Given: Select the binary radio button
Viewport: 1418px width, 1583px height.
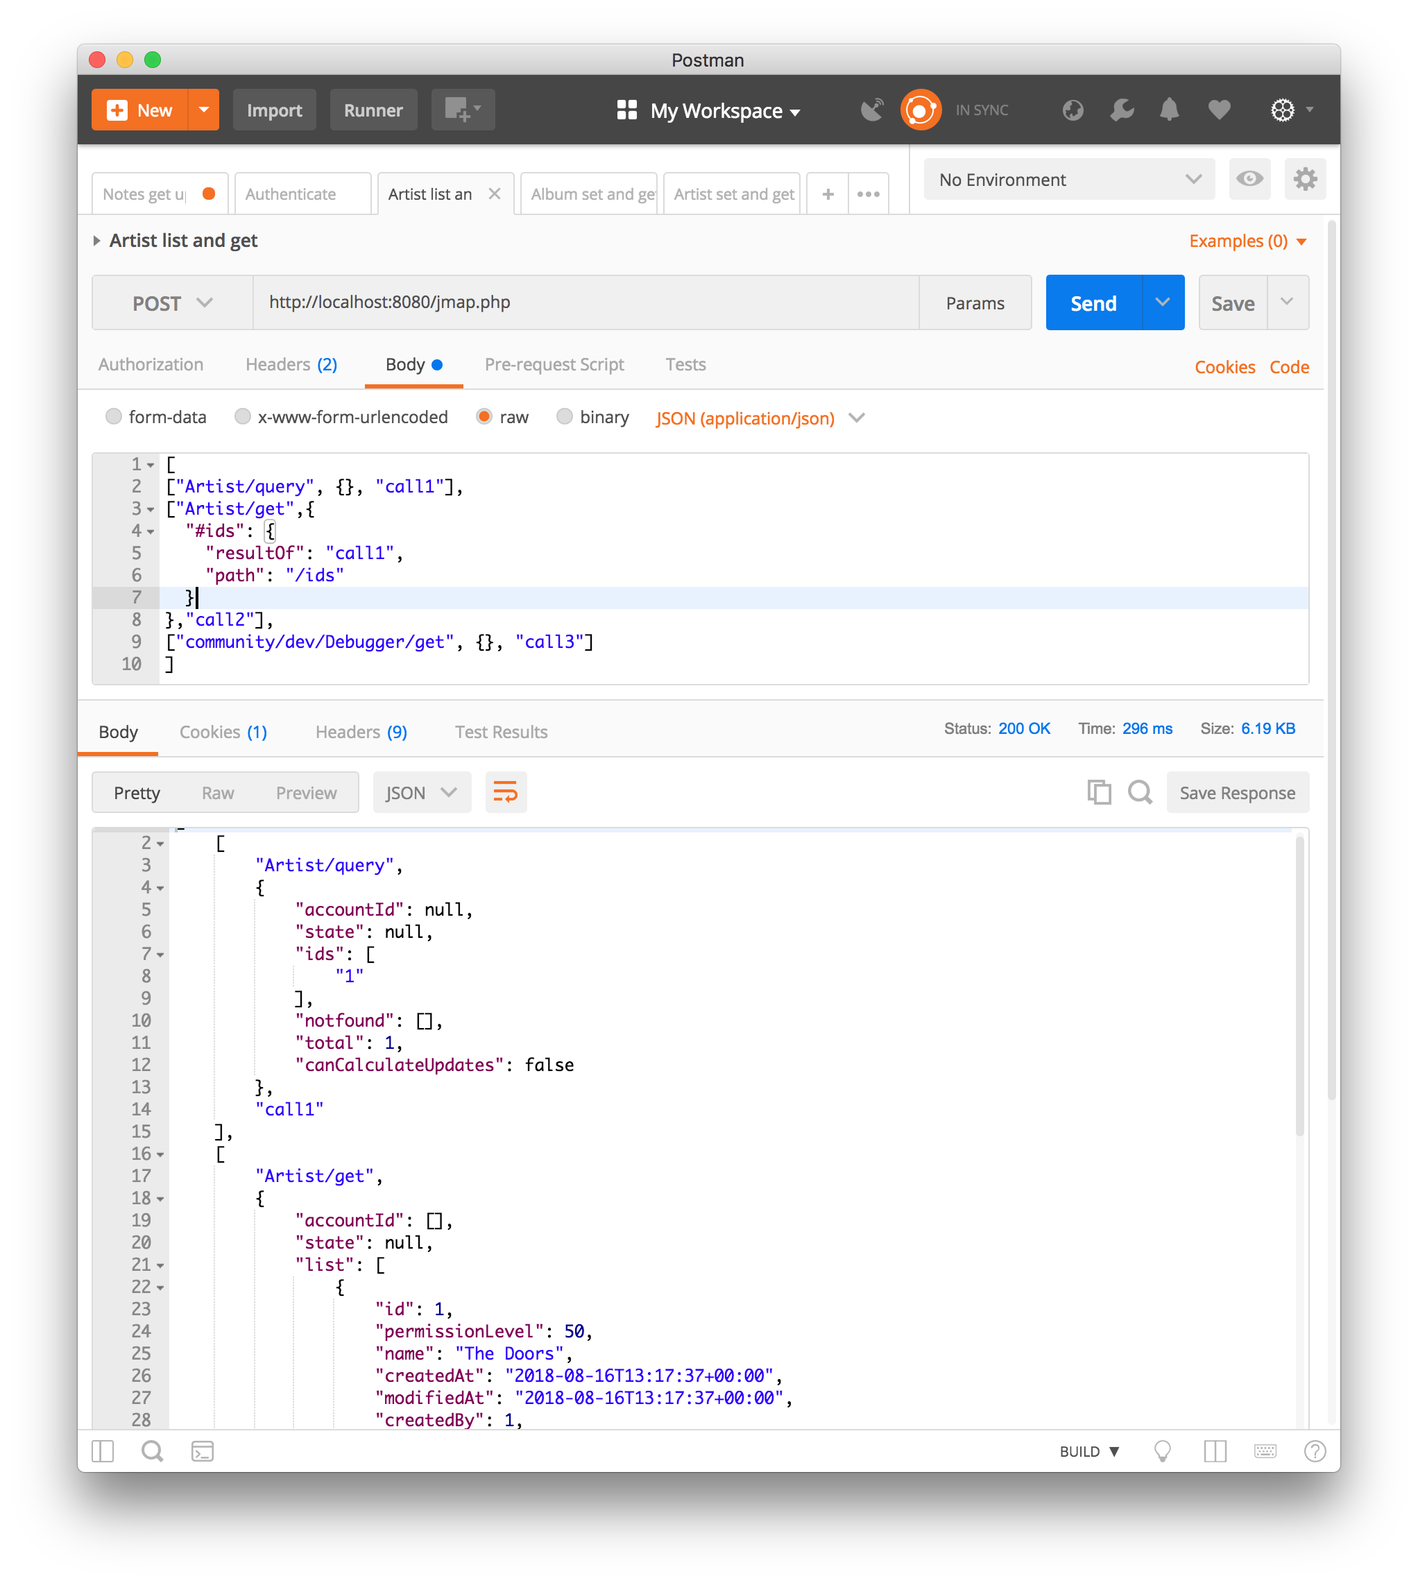Looking at the screenshot, I should [564, 417].
